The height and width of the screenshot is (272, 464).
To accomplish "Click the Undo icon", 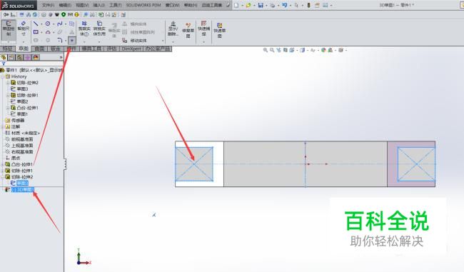I will pyautogui.click(x=284, y=5).
